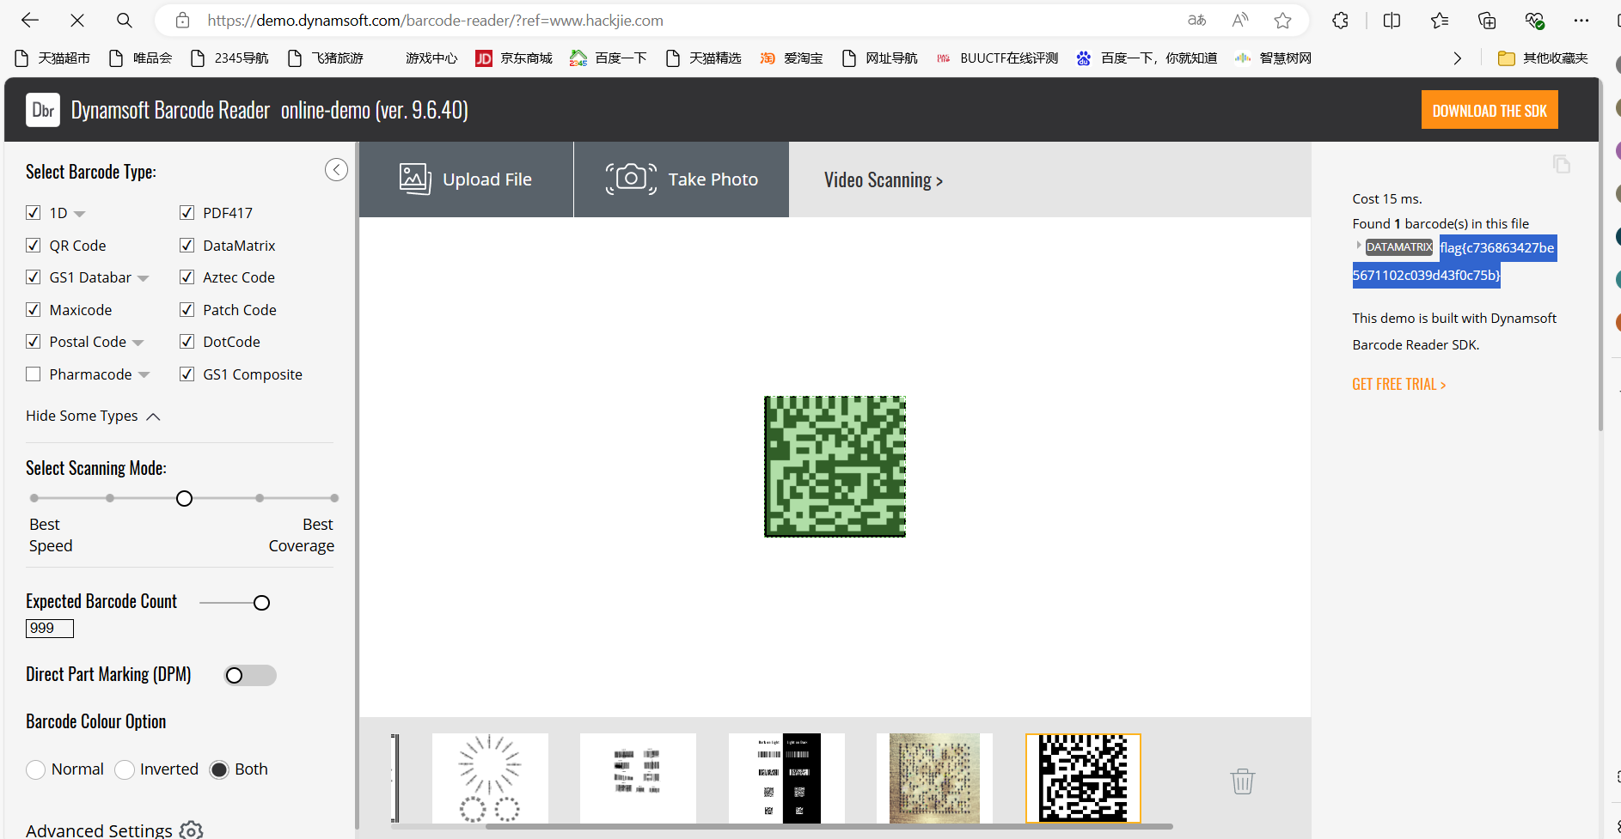Stop page loading with the X icon
The height and width of the screenshot is (839, 1621).
(x=77, y=21)
